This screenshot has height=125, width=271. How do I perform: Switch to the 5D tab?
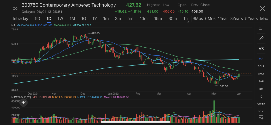38,19
